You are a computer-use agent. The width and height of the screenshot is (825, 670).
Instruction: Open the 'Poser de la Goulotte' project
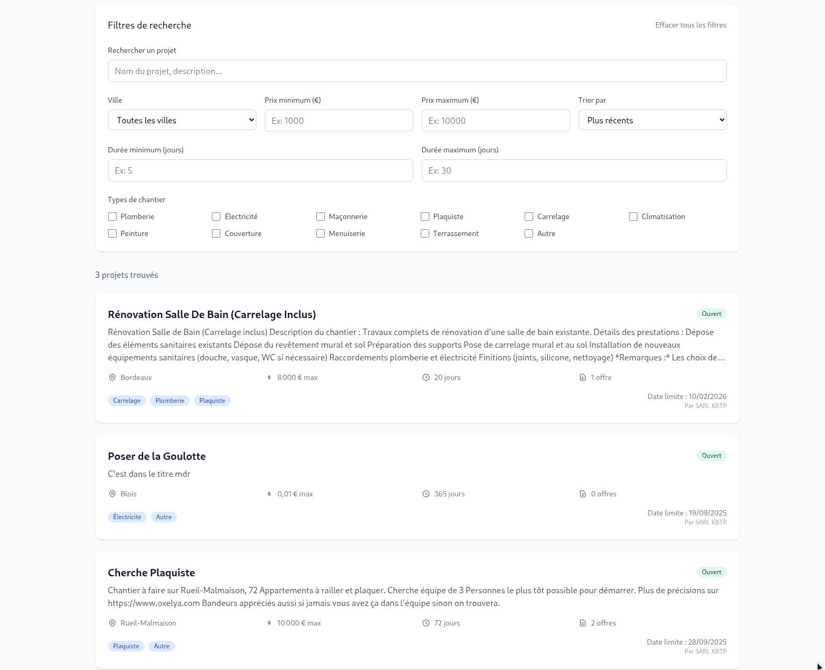157,456
